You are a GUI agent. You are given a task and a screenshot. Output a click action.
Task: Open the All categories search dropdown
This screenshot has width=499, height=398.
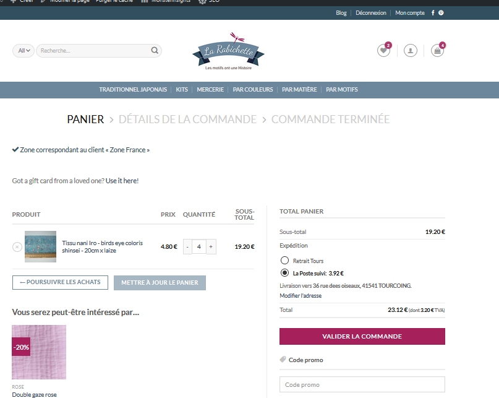click(x=23, y=51)
